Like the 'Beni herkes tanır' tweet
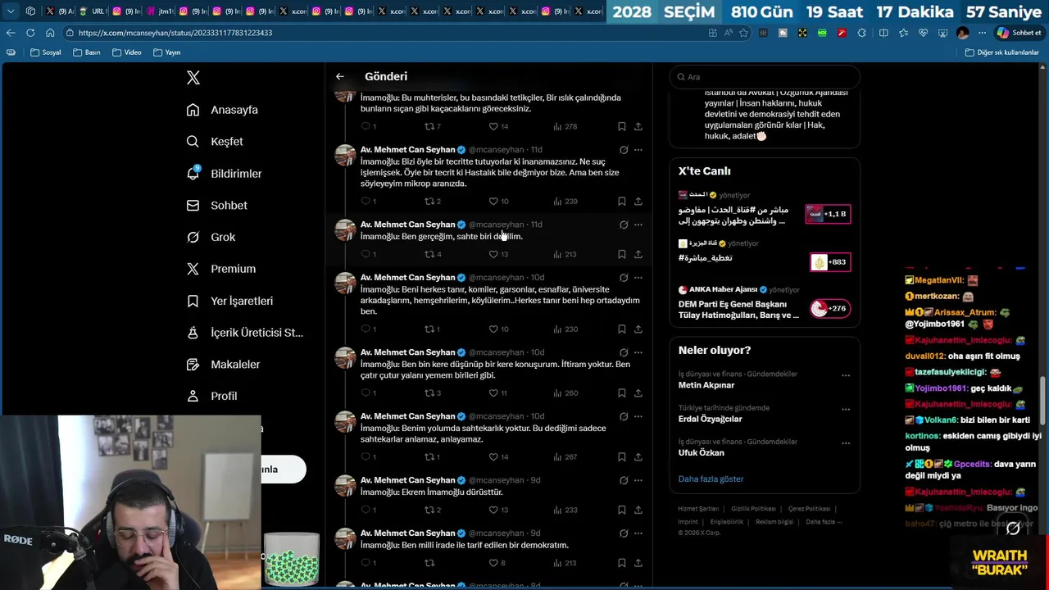Image resolution: width=1049 pixels, height=590 pixels. coord(498,329)
